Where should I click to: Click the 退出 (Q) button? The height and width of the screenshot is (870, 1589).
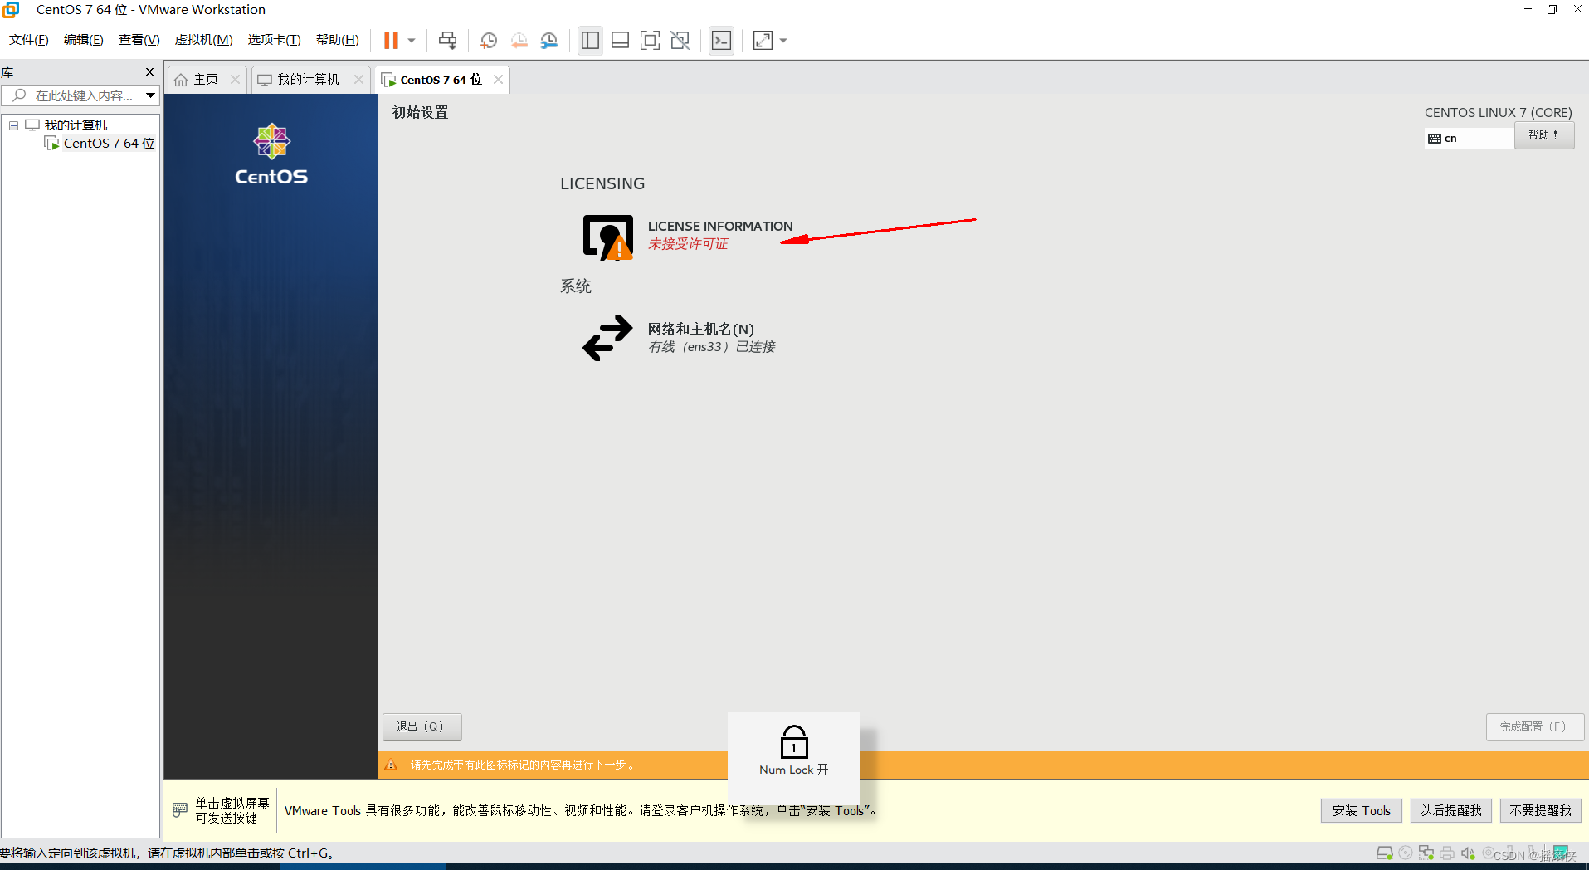(422, 726)
